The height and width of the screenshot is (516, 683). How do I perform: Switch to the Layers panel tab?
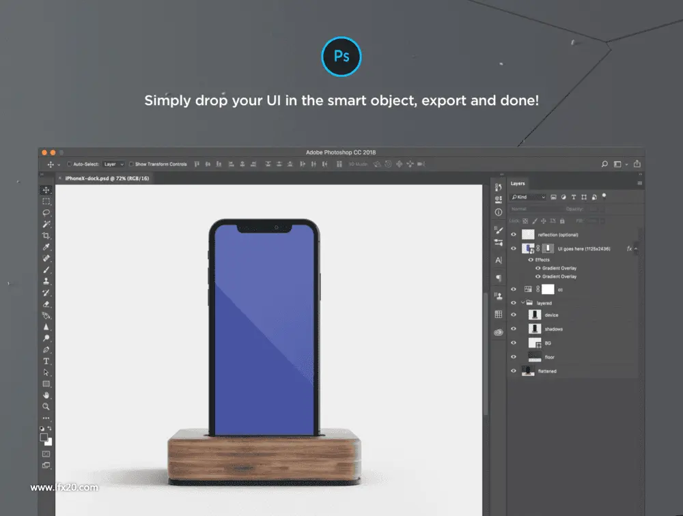pyautogui.click(x=518, y=184)
